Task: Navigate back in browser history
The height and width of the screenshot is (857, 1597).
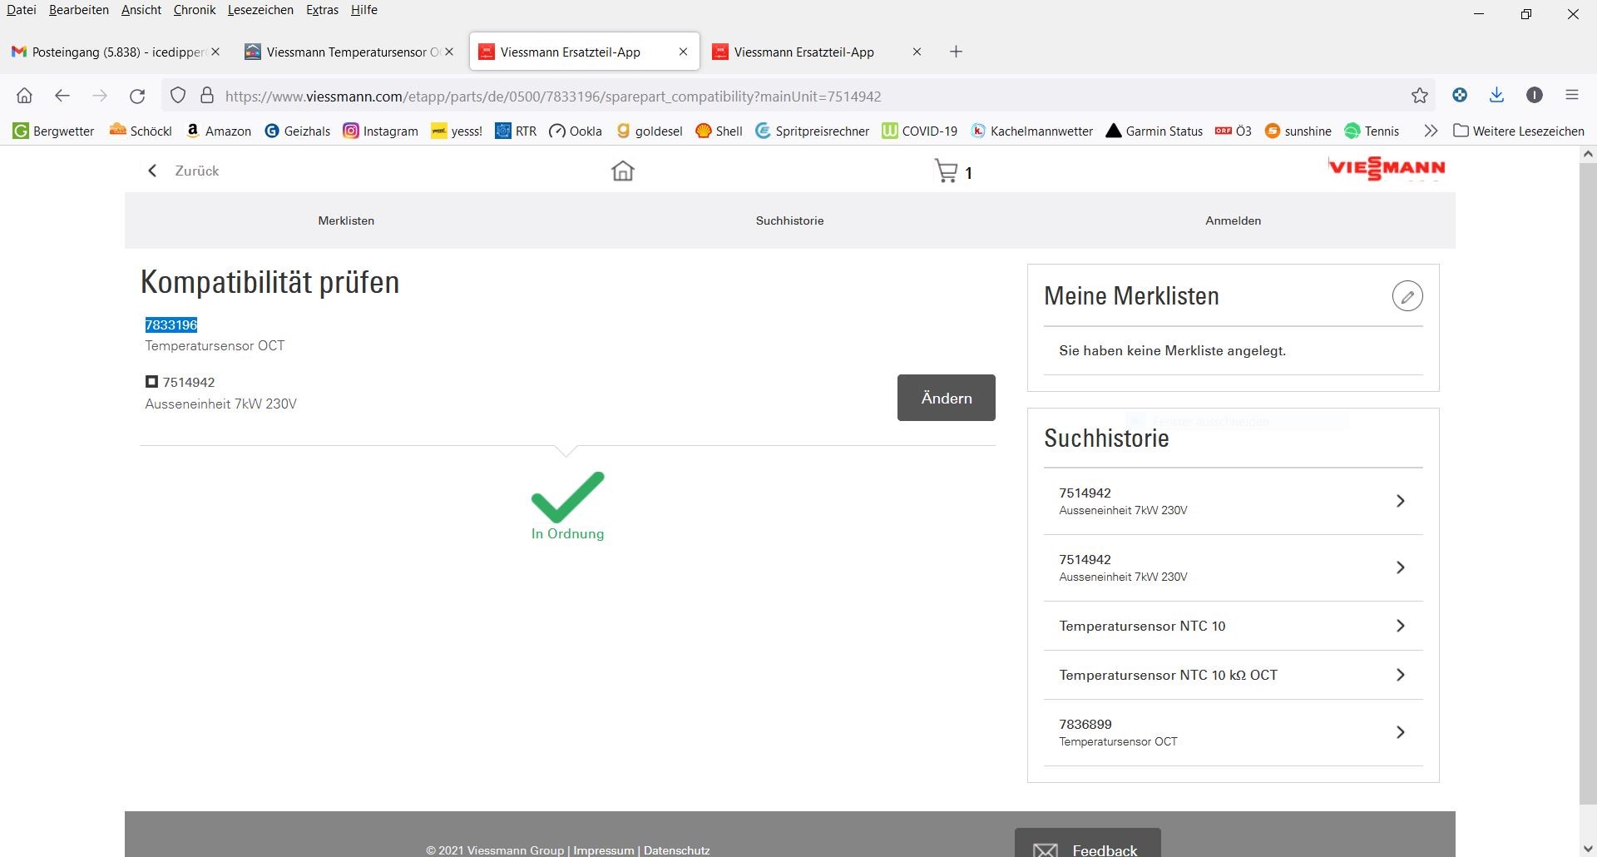Action: 62,96
